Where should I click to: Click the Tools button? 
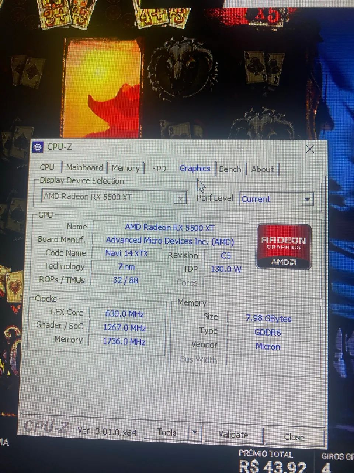167,432
